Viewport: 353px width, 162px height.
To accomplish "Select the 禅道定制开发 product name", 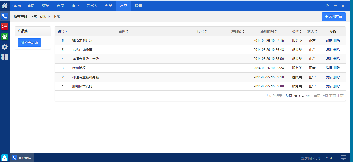I will coord(82,40).
